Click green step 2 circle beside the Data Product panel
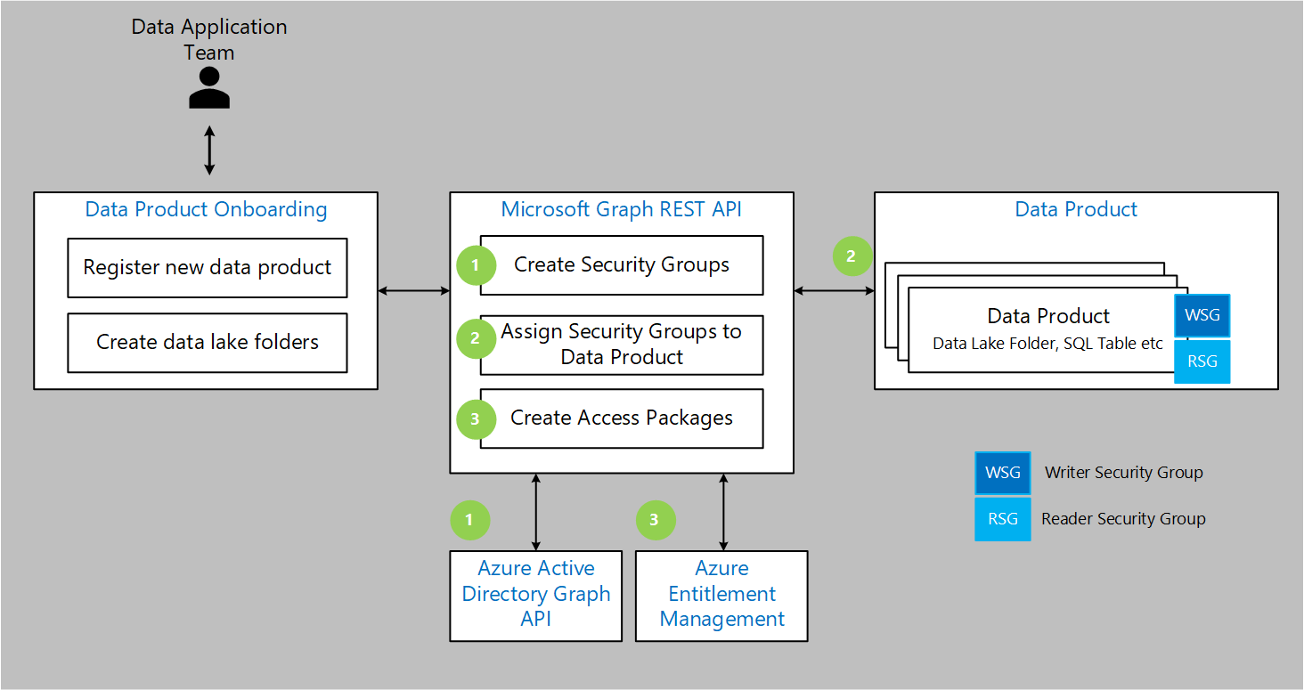1304x690 pixels. click(x=852, y=256)
